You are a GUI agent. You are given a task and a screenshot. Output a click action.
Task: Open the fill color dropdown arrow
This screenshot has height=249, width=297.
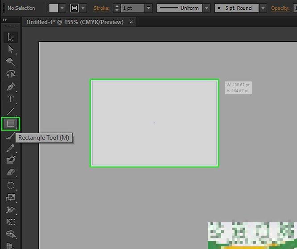(62, 8)
